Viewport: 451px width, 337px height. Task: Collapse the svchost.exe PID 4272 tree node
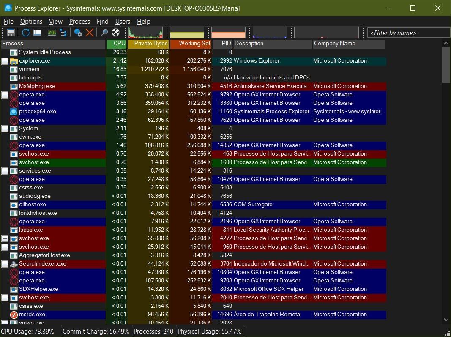tap(5, 238)
